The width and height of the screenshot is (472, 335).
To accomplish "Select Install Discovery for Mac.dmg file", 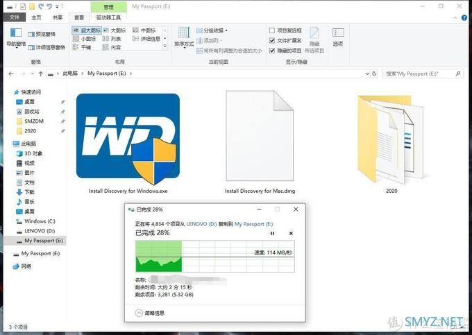I will tap(260, 143).
